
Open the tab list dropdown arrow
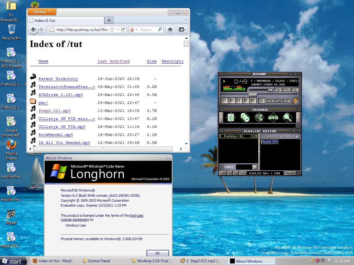tap(186, 20)
